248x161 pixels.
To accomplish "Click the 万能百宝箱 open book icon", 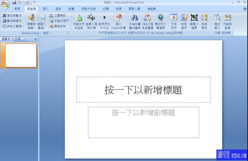I will coord(227,22).
